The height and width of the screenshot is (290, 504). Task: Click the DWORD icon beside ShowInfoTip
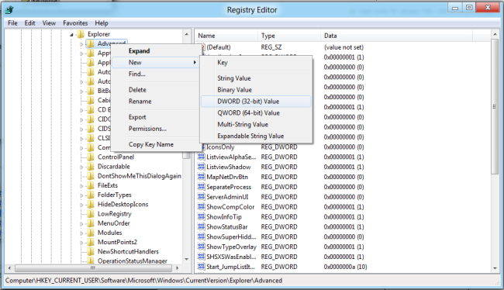click(202, 216)
